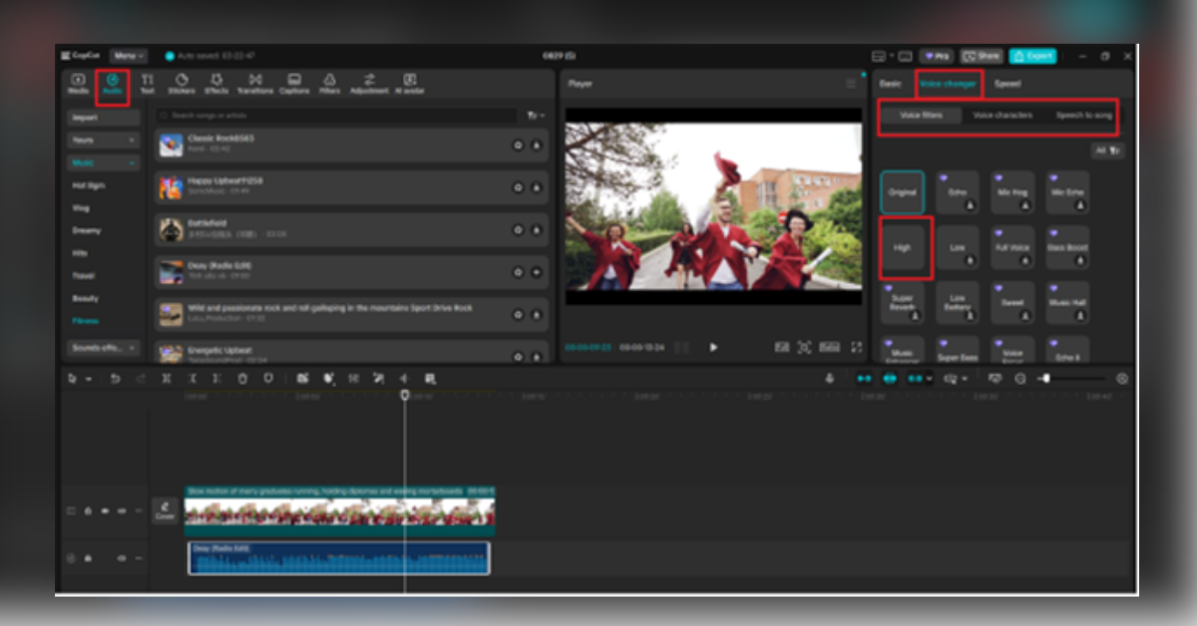Screen dimensions: 1197x626
Task: Click the timeline playhead marker
Action: [405, 396]
